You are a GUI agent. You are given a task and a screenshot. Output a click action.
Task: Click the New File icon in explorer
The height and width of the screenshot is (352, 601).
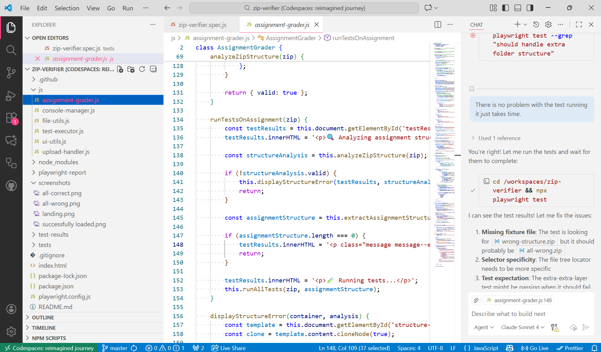120,69
